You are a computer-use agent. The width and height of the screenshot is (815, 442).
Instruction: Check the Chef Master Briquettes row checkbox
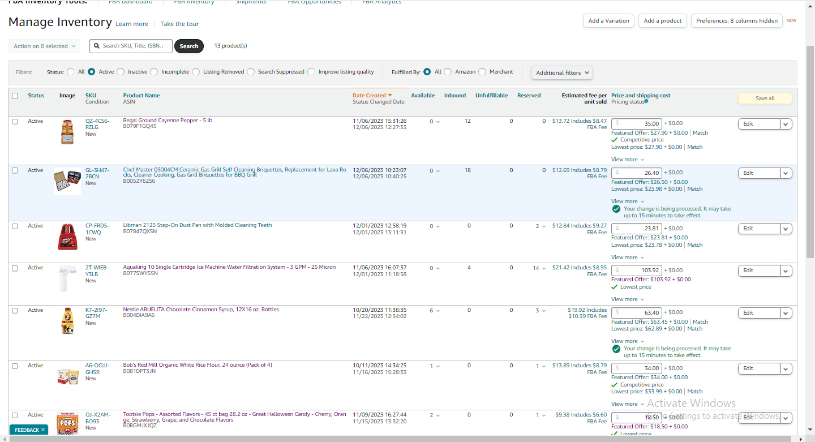point(15,170)
